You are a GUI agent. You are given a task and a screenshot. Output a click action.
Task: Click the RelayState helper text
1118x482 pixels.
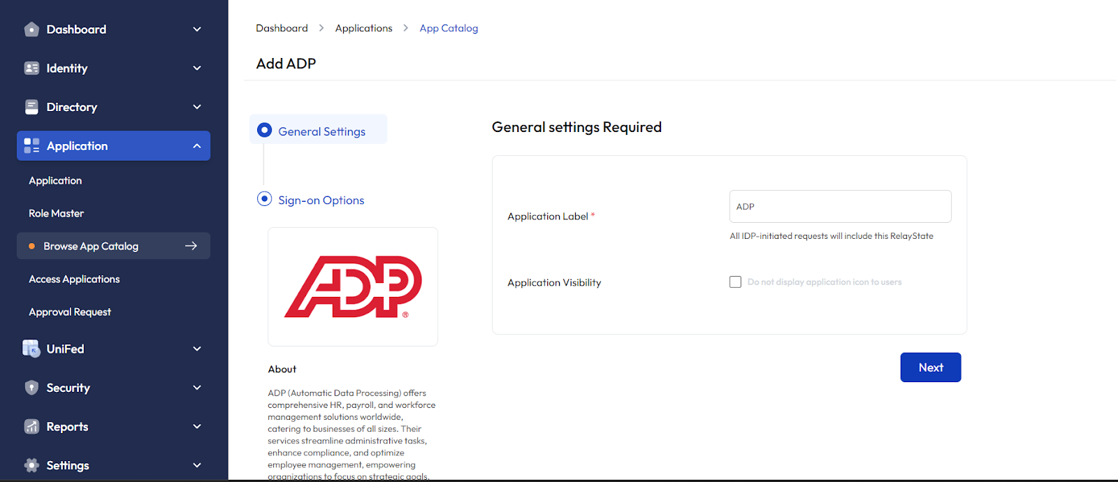tap(832, 236)
